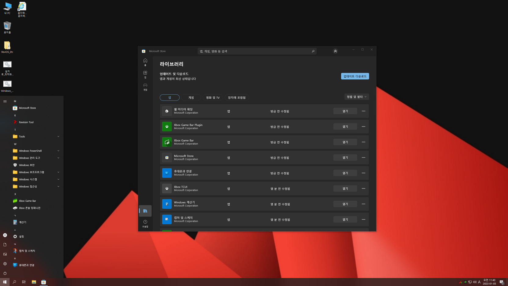Open 계산기 from Start menu list
This screenshot has height=286, width=508.
[36, 222]
